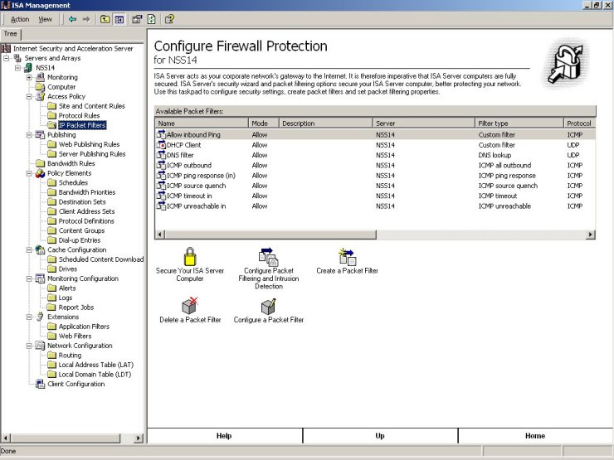The image size is (614, 460).
Task: Click the packet list scroll left arrow
Action: [160, 235]
